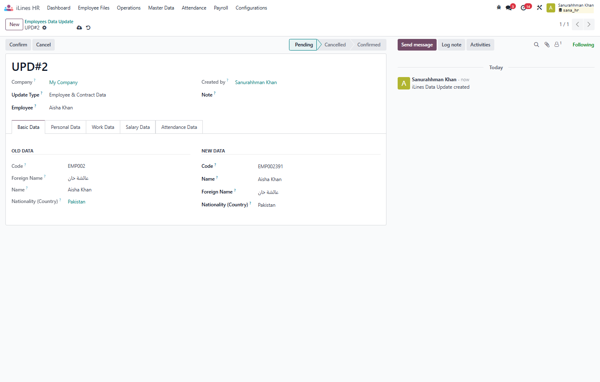Switch to the Salary Data tab
The height and width of the screenshot is (382, 600).
pos(138,127)
